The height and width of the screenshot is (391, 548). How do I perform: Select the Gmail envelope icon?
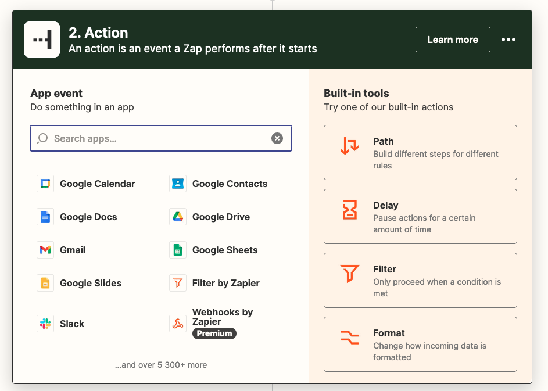point(45,250)
